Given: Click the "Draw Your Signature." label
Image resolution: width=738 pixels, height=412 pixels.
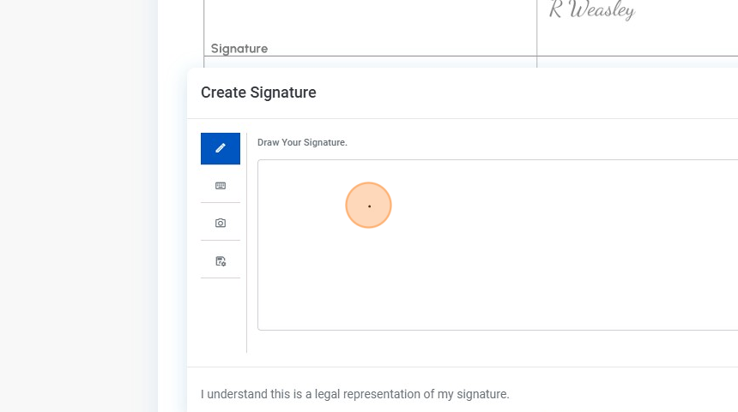Looking at the screenshot, I should click(302, 142).
